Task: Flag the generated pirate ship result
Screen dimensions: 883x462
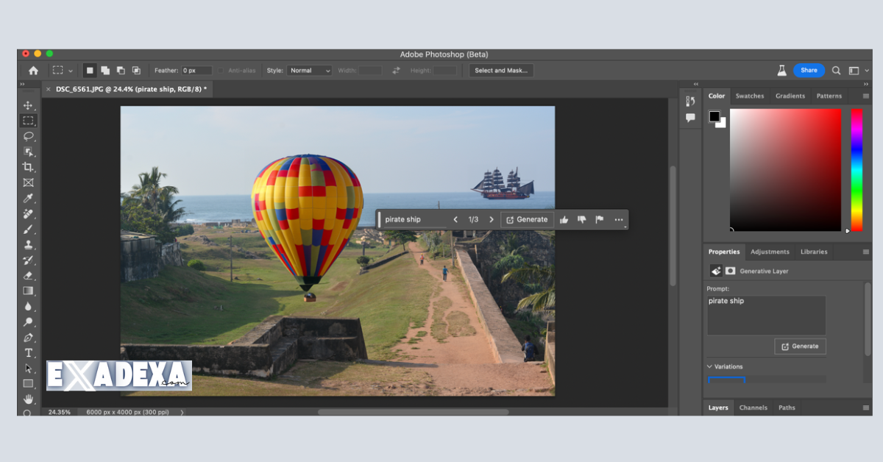Action: [x=599, y=219]
